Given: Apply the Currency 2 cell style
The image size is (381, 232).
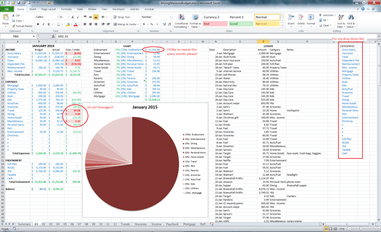Looking at the screenshot, I should (x=215, y=17).
